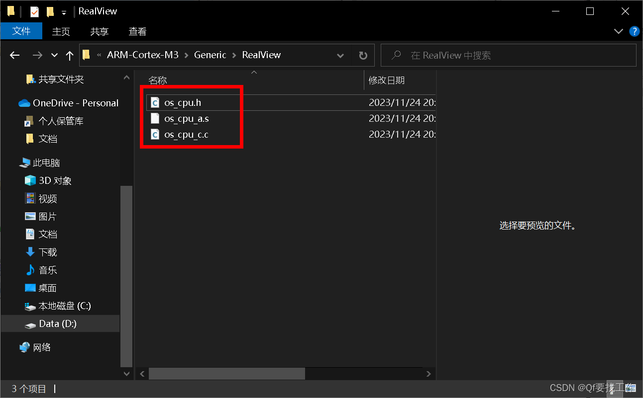Open 视频 in the navigation pane
This screenshot has height=398, width=643.
pos(48,198)
